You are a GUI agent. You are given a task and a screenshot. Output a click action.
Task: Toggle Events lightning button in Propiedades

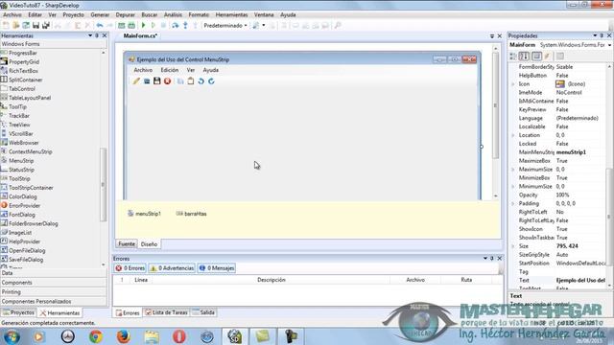pos(548,57)
